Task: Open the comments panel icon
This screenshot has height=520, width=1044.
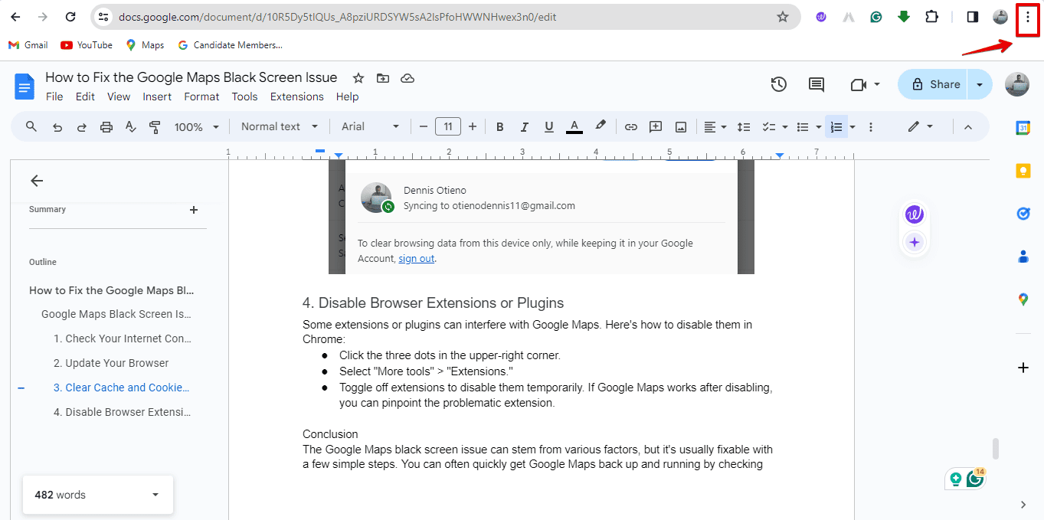Action: point(817,84)
